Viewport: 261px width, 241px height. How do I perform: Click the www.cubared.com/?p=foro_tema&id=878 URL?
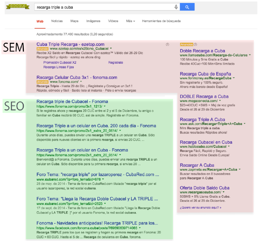click(x=69, y=179)
